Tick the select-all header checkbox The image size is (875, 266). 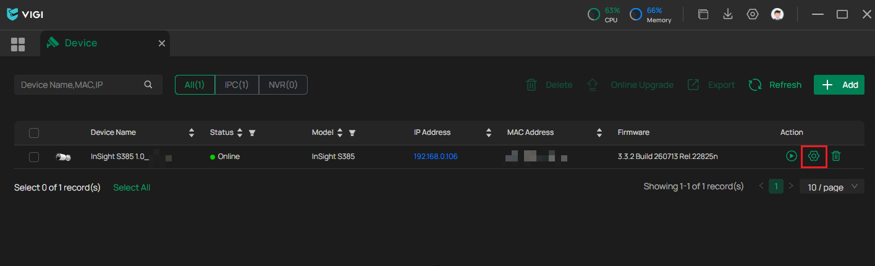(34, 132)
